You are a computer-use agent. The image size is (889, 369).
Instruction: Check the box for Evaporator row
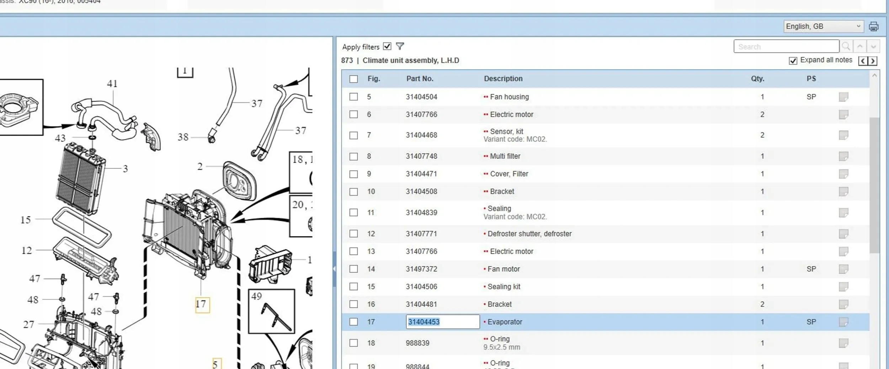click(x=353, y=322)
